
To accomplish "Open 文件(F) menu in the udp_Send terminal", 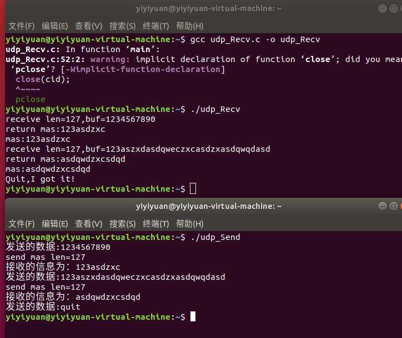I will 22,224.
